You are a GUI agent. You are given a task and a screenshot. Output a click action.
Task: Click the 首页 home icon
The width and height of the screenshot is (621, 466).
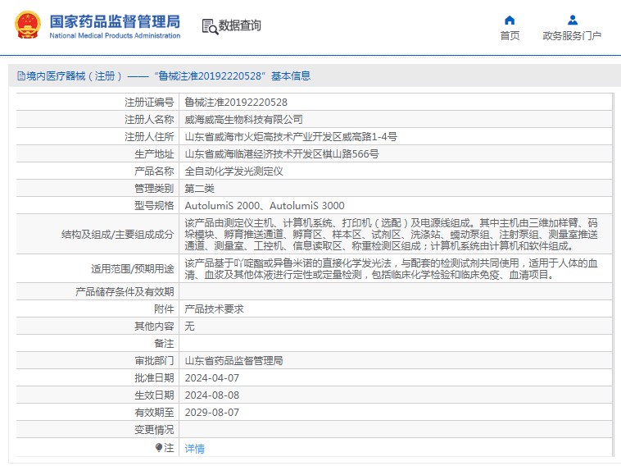pos(510,20)
